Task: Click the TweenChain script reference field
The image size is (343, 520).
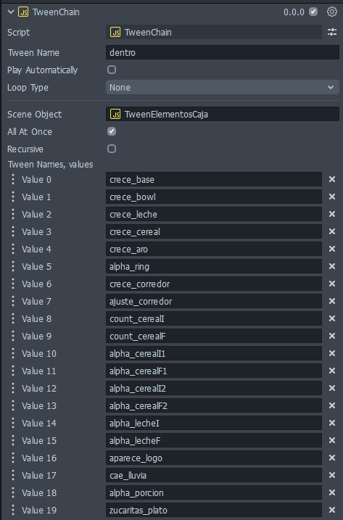Action: [x=214, y=32]
